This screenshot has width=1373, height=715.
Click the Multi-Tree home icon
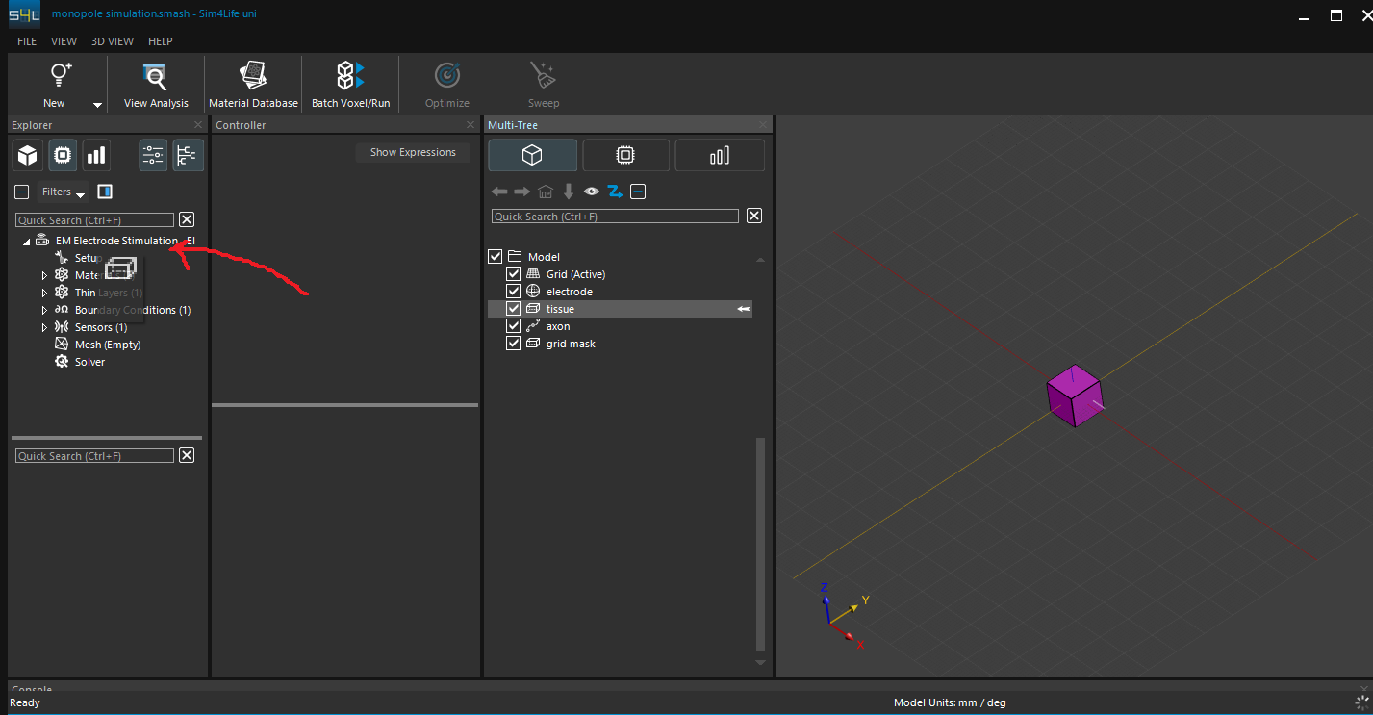[x=546, y=192]
